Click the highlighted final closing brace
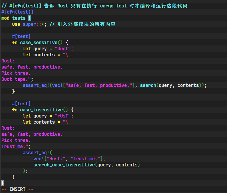This screenshot has height=193, width=227. click(x=3, y=183)
